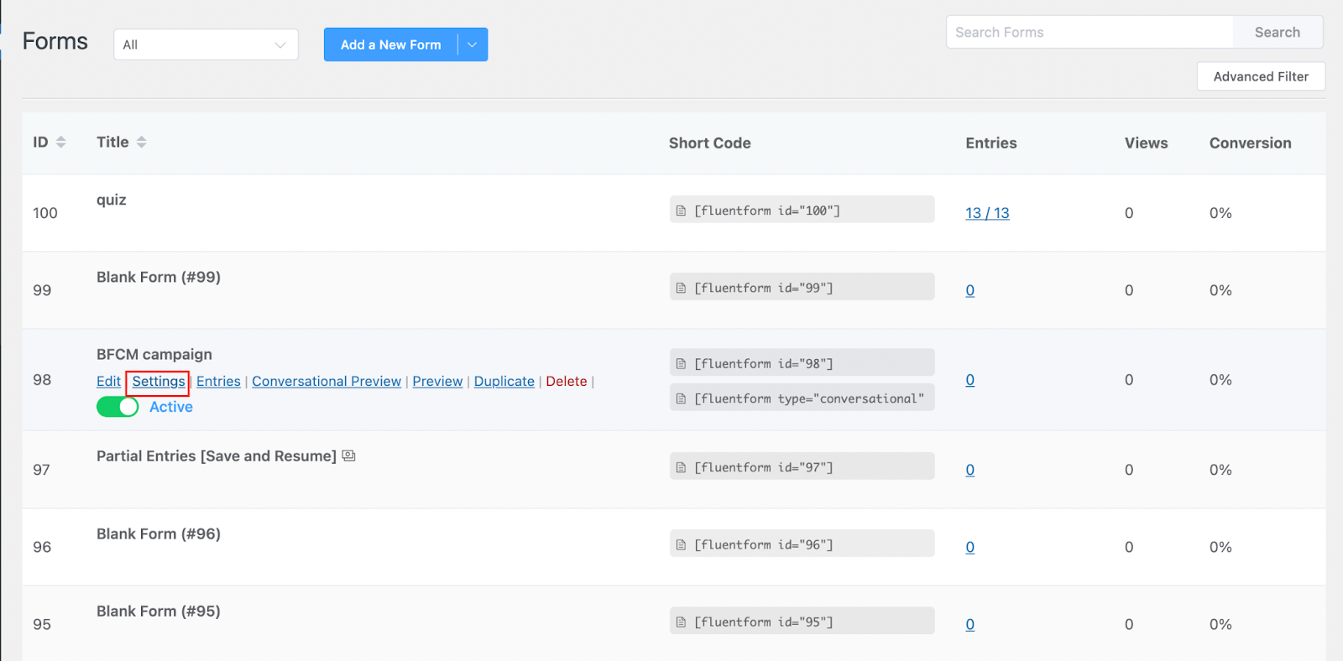Viewport: 1343px width, 661px height.
Task: Open the Advanced Filter panel
Action: pos(1261,76)
